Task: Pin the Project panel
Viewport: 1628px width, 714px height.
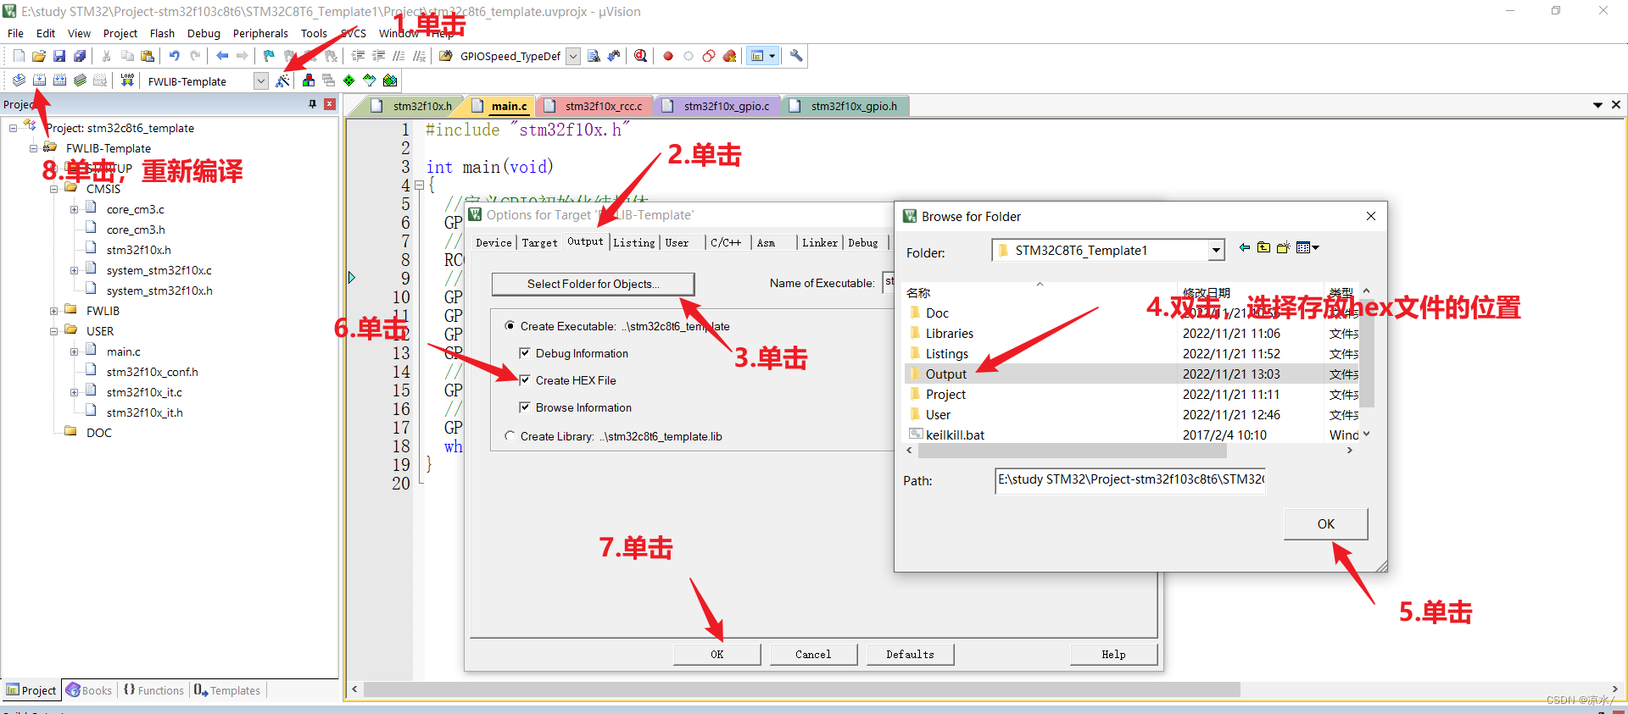Action: (312, 104)
